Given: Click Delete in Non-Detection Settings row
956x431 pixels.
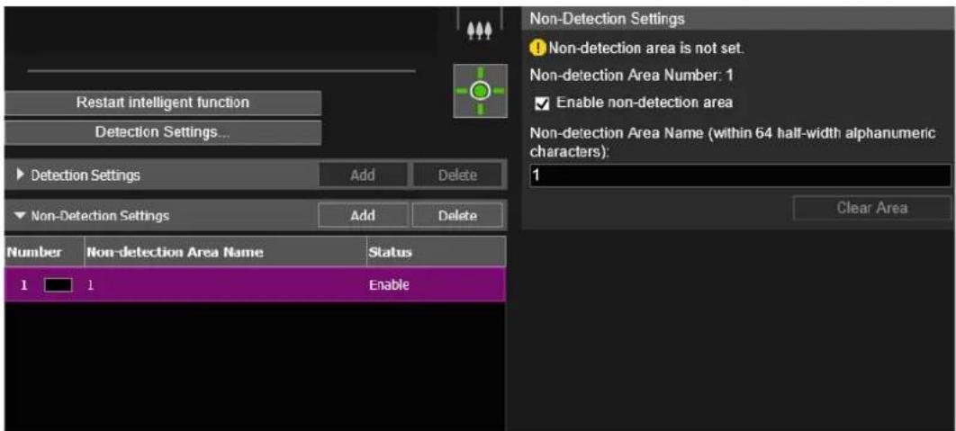Looking at the screenshot, I should pyautogui.click(x=457, y=216).
